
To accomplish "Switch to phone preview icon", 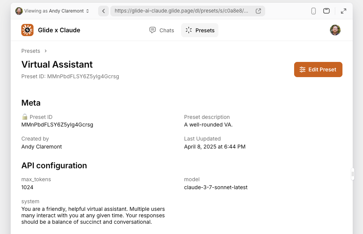I will [313, 11].
